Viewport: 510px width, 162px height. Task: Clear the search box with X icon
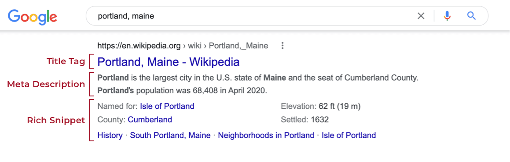[421, 15]
